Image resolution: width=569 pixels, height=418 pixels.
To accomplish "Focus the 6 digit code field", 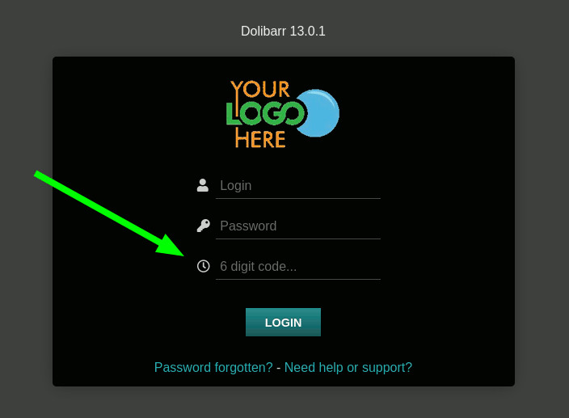I will [x=298, y=266].
